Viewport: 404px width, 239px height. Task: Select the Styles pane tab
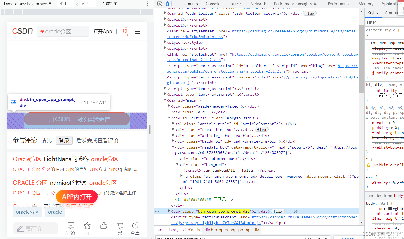coord(373,13)
